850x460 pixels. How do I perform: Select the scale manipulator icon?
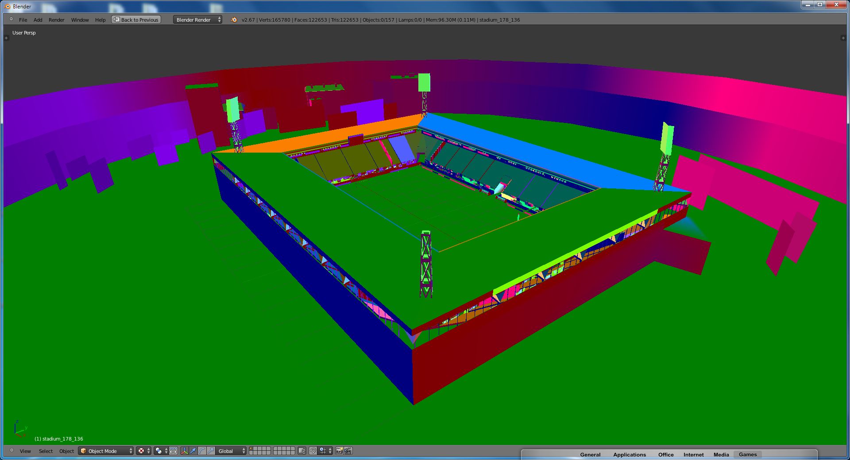(211, 451)
